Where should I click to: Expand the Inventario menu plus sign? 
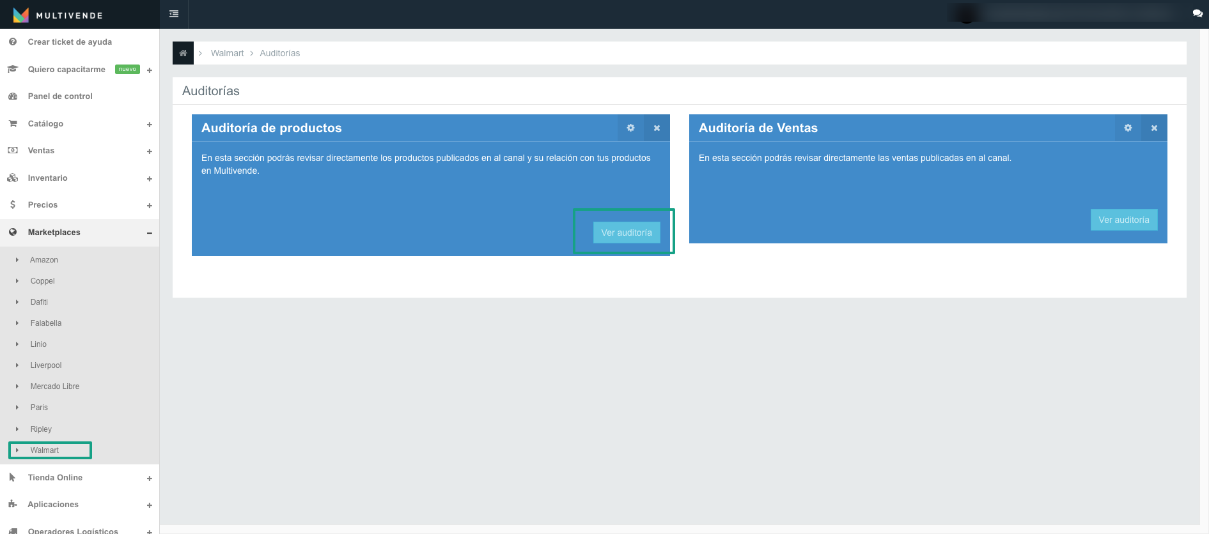pyautogui.click(x=150, y=179)
